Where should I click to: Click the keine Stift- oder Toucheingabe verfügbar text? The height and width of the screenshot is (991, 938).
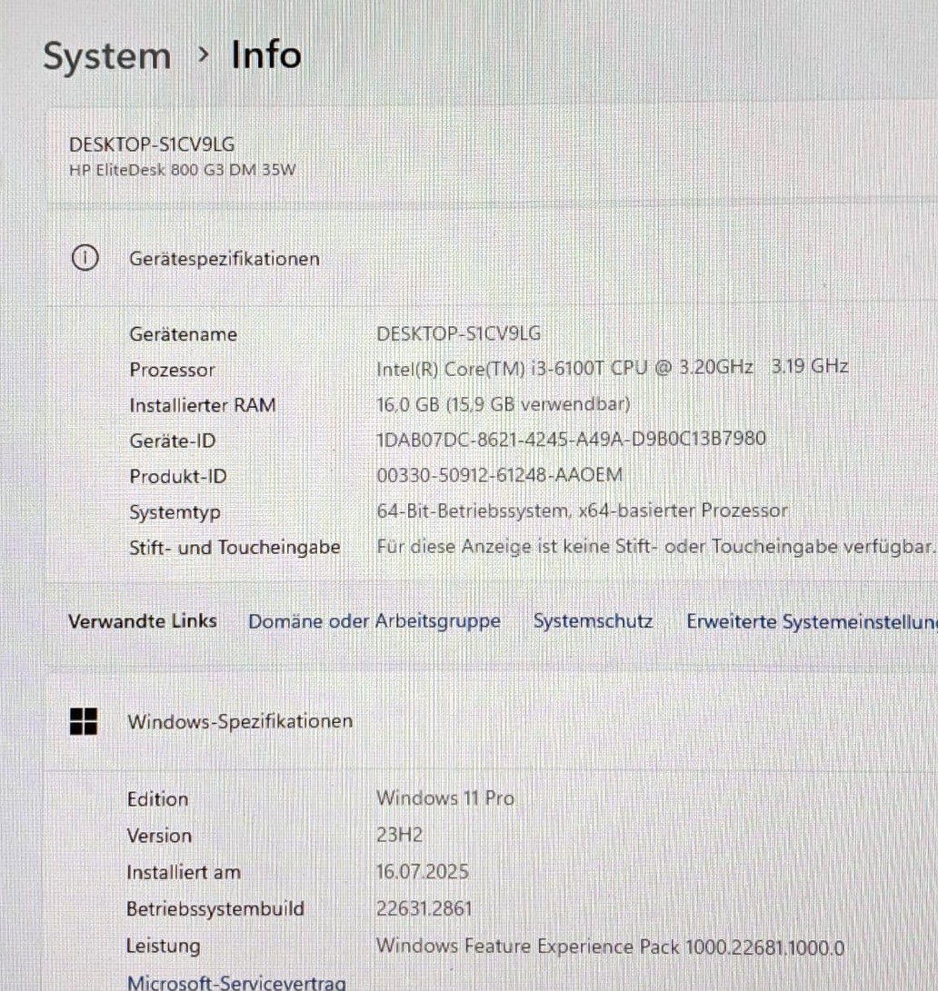tap(655, 547)
